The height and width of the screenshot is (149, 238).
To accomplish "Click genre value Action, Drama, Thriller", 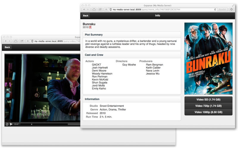I will click(x=113, y=109).
